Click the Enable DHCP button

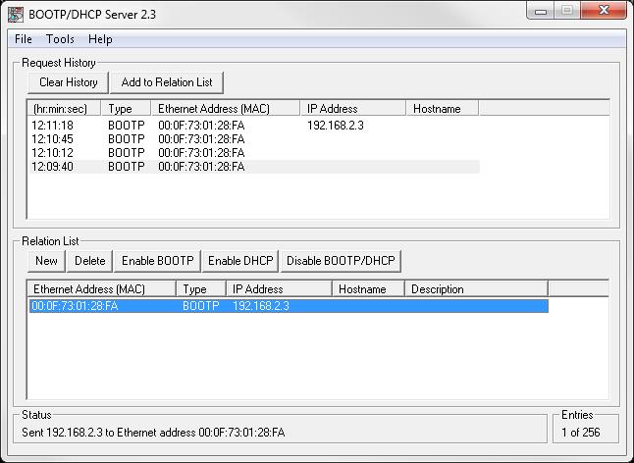coord(240,261)
